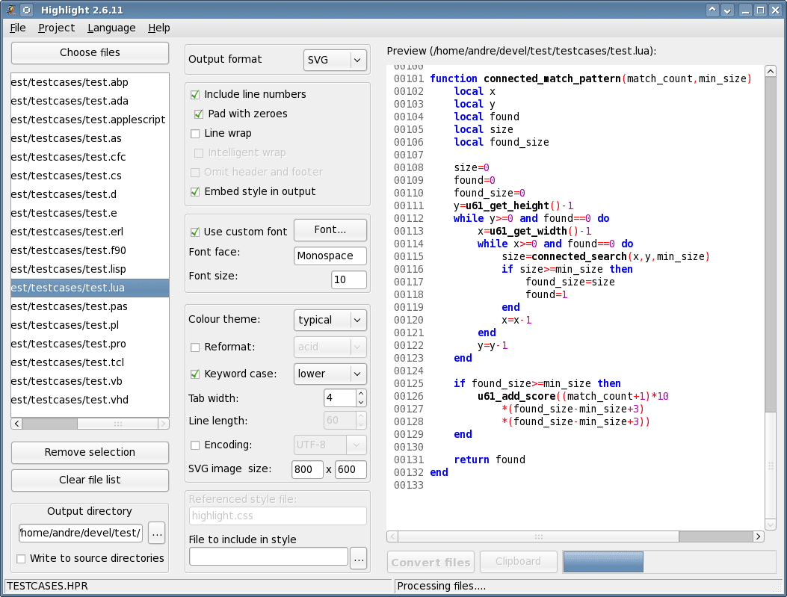Enable the Reformat checkbox
Viewport: 787px width, 597px height.
click(x=195, y=347)
